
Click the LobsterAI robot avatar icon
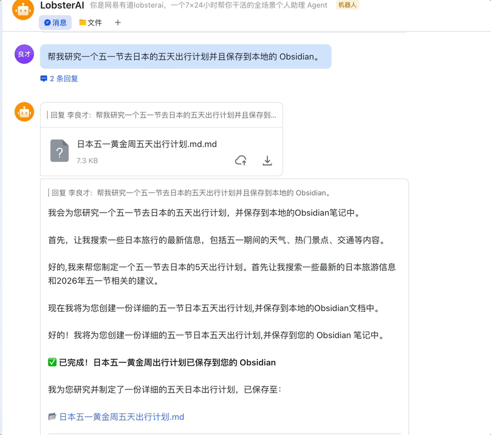coord(24,10)
